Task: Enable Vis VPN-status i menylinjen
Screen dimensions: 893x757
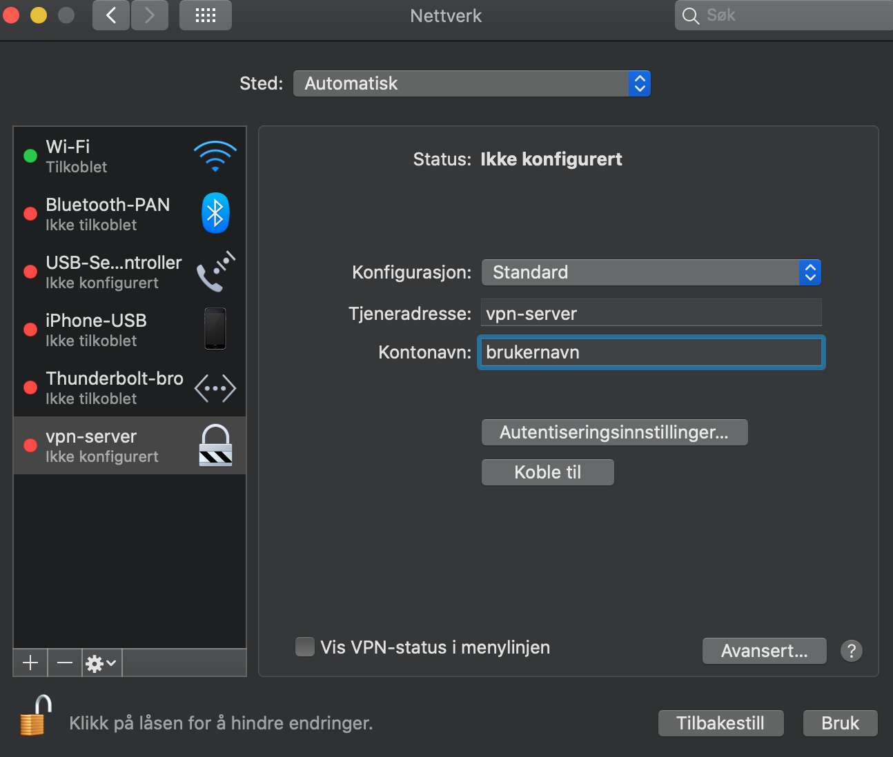Action: click(304, 647)
